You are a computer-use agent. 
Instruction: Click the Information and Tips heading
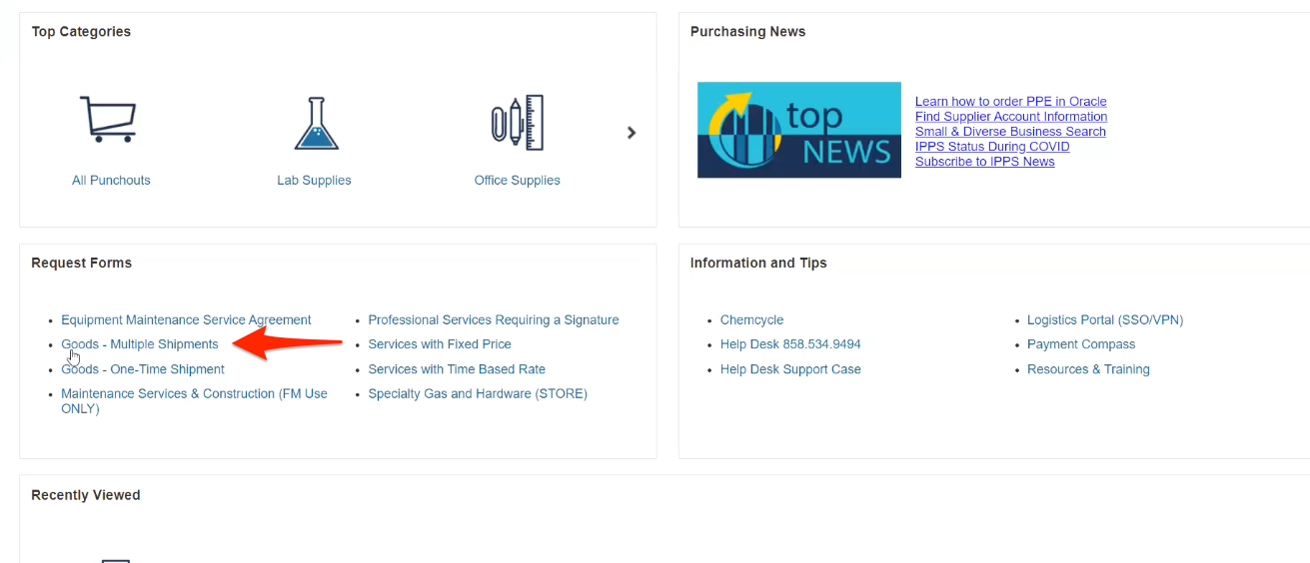[758, 264]
